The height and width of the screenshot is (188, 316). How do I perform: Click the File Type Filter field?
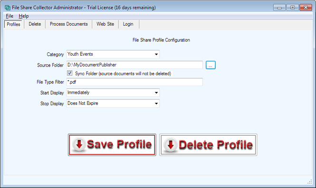(x=134, y=82)
